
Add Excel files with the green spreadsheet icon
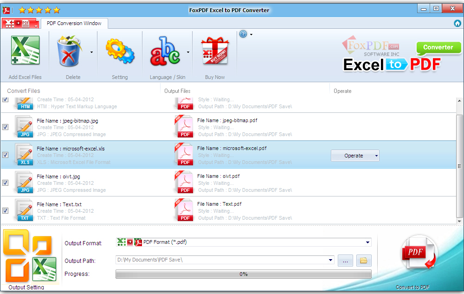click(25, 50)
